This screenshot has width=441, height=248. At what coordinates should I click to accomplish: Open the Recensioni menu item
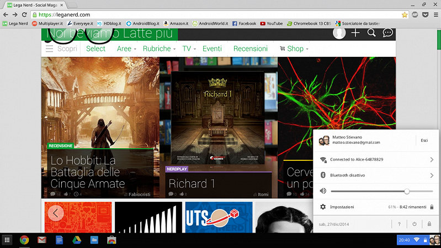pyautogui.click(x=251, y=48)
